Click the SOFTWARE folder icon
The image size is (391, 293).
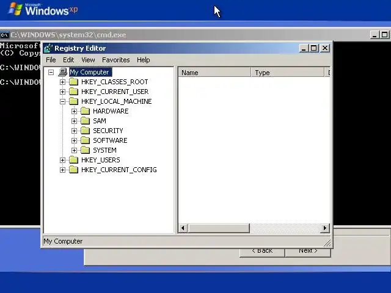pyautogui.click(x=86, y=140)
